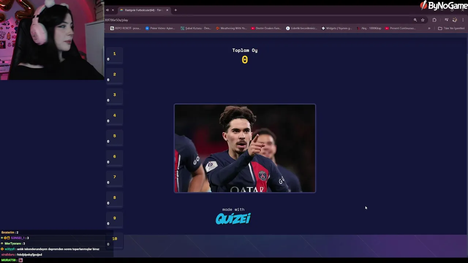Close the previous audio-playing tab

click(x=113, y=10)
